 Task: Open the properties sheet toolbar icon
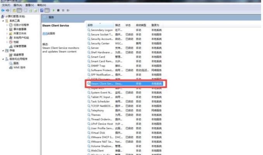tap(26, 10)
